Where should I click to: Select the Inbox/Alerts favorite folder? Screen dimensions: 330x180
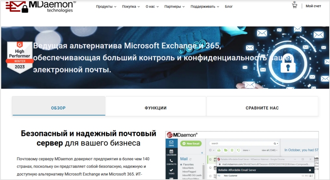188,168
